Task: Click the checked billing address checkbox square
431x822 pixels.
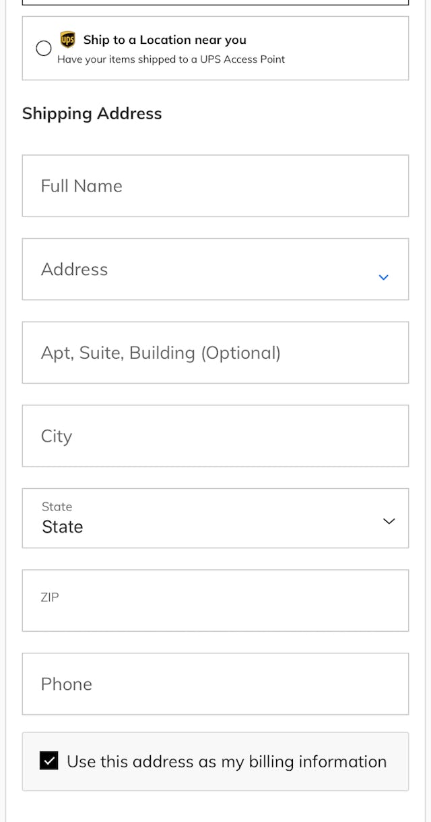Action: click(48, 761)
